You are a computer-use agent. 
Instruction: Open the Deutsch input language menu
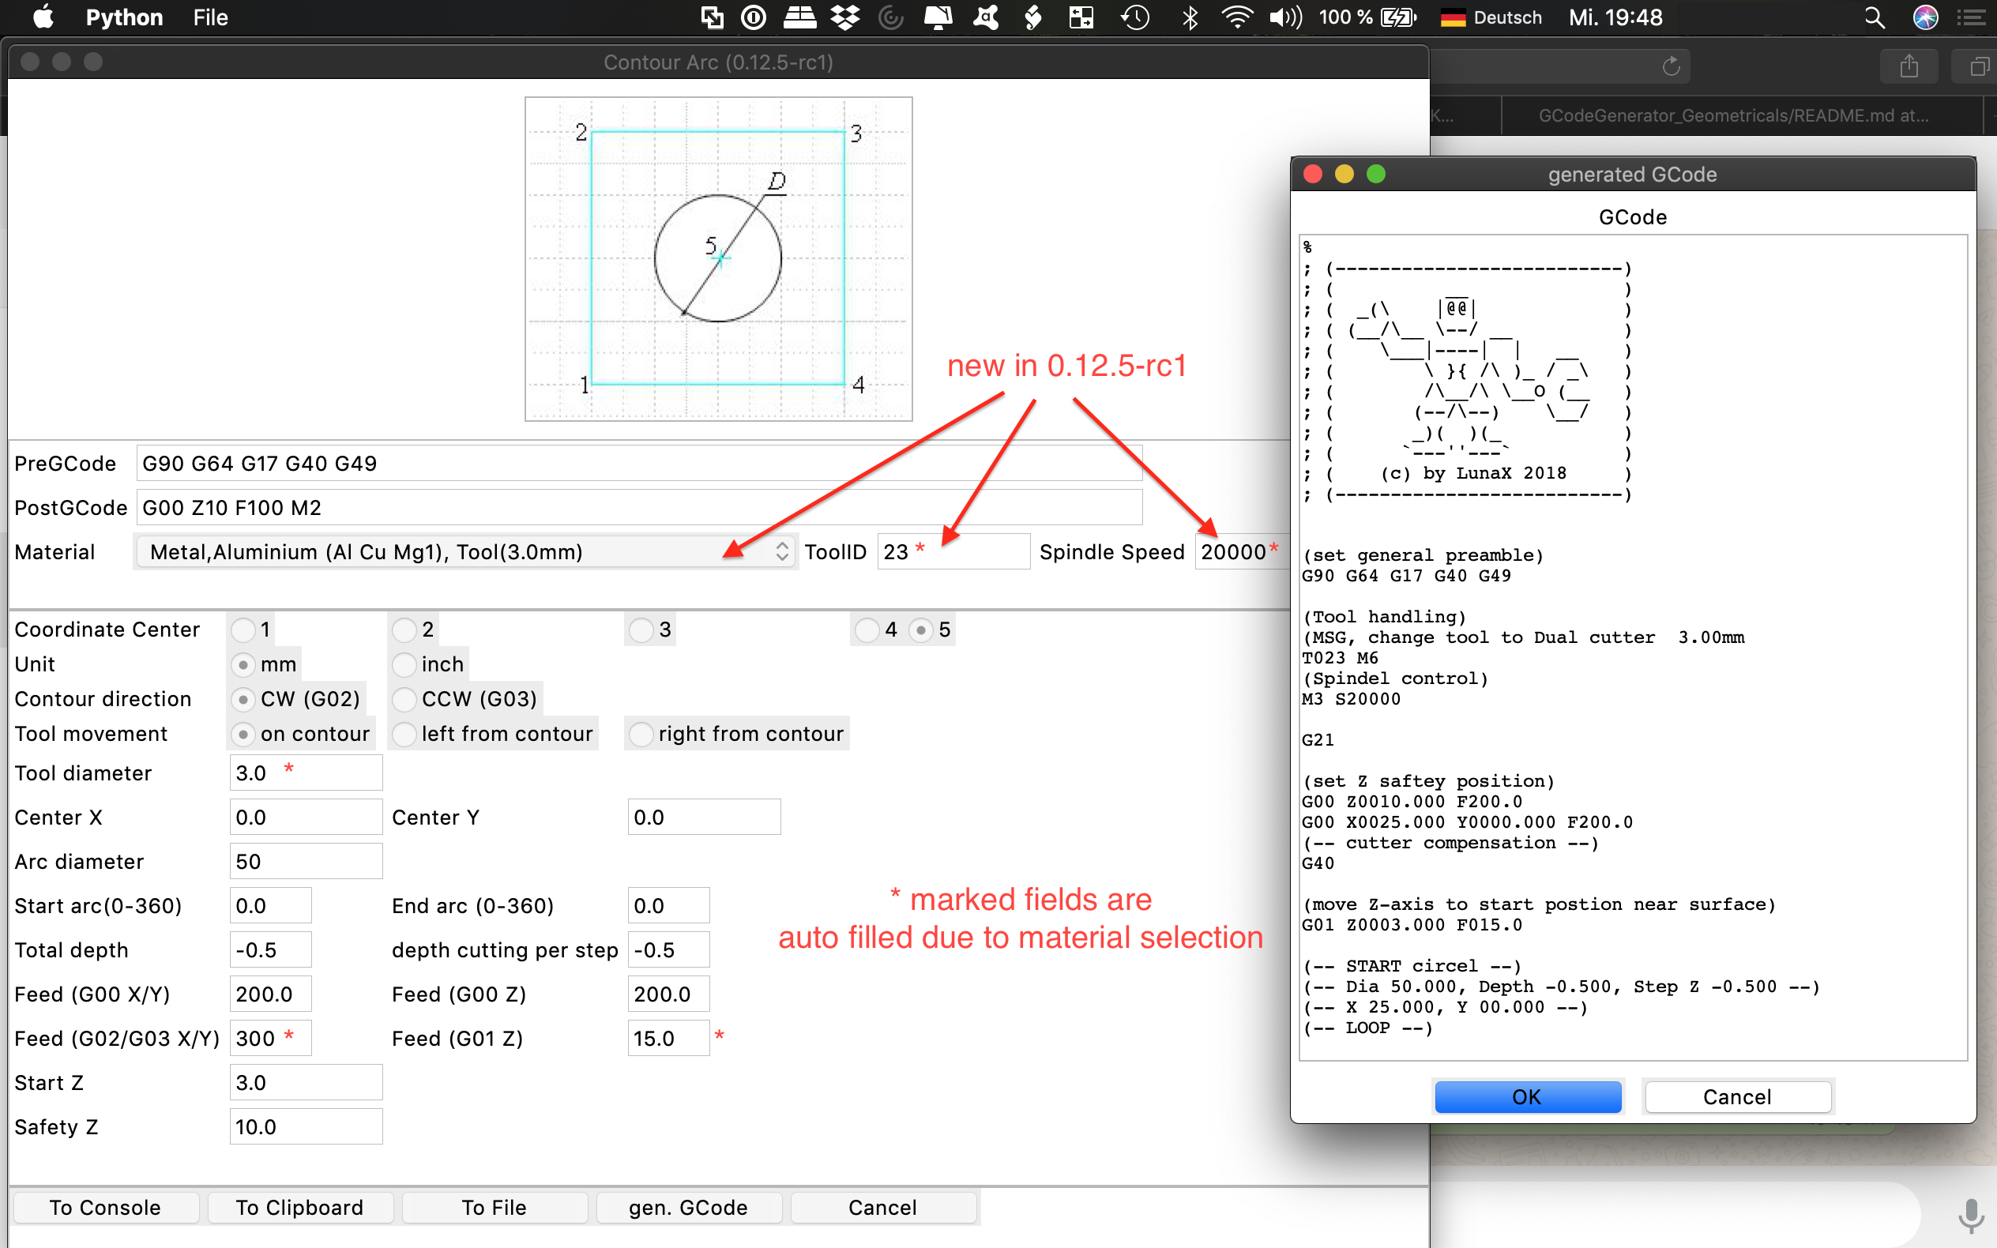coord(1491,17)
